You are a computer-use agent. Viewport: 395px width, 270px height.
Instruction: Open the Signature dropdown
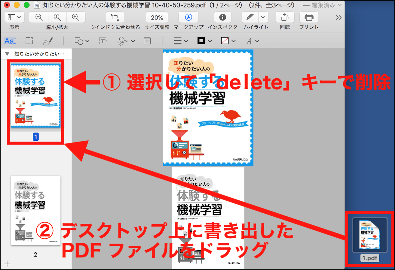coord(126,41)
